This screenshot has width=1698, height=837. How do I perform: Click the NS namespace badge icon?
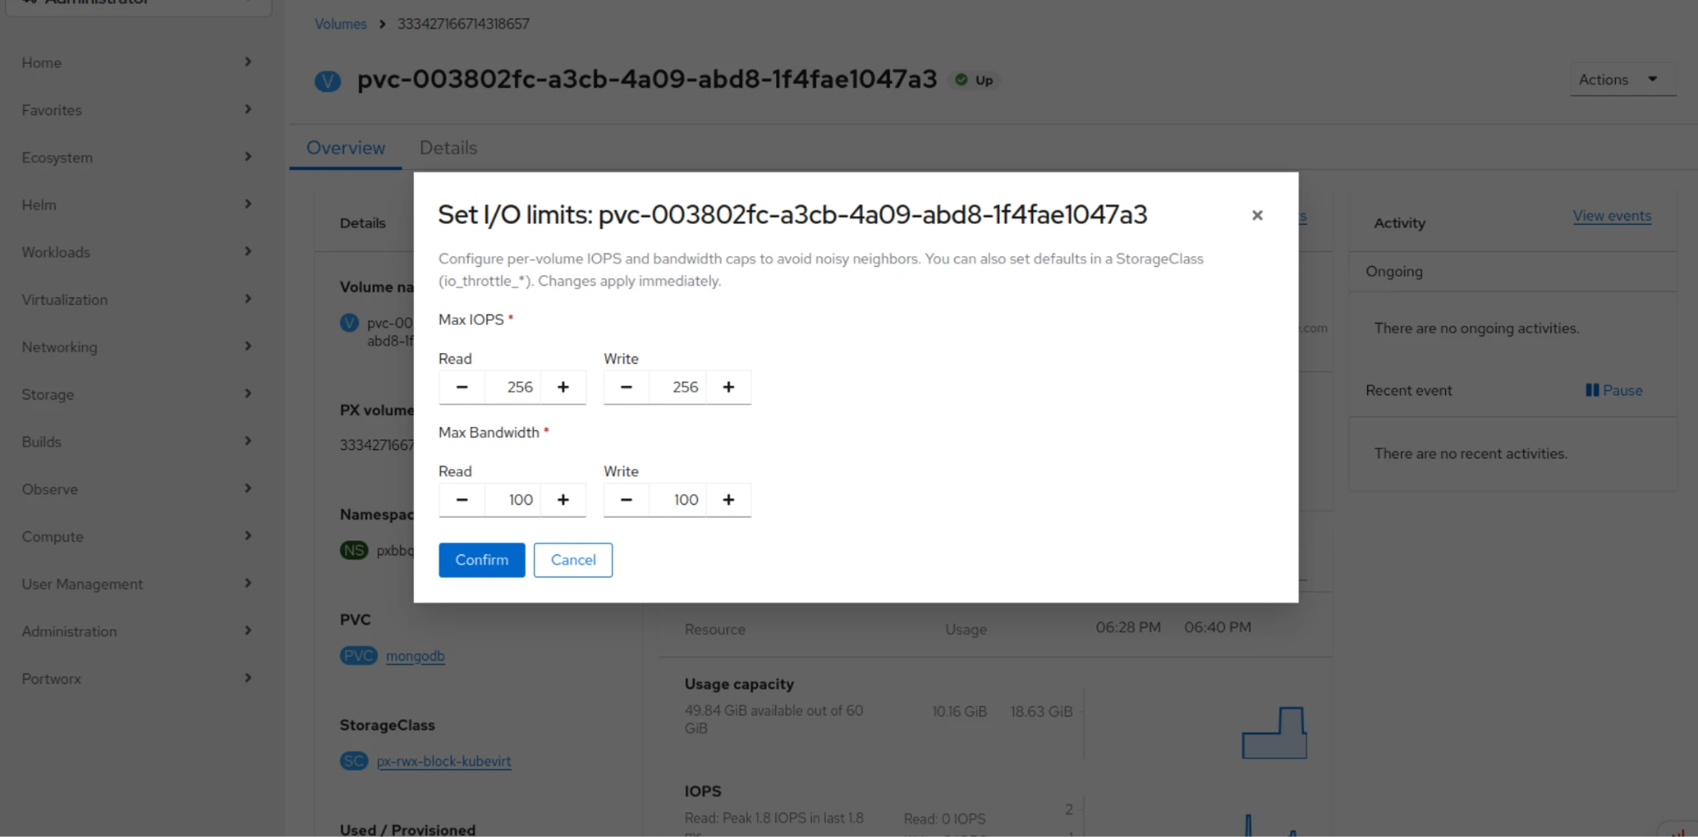click(354, 550)
